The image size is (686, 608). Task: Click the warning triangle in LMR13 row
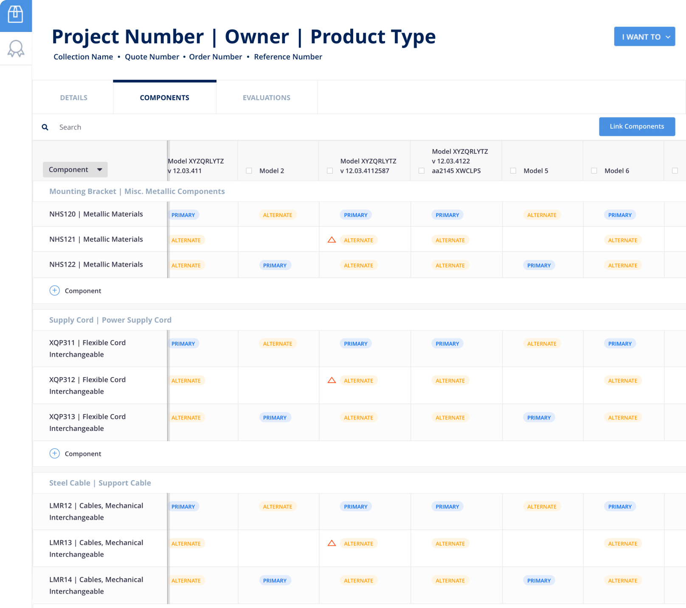pos(332,543)
